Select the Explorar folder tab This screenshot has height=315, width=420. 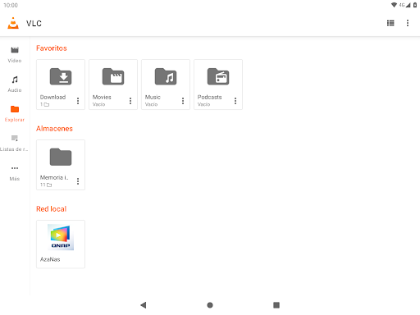[x=15, y=114]
